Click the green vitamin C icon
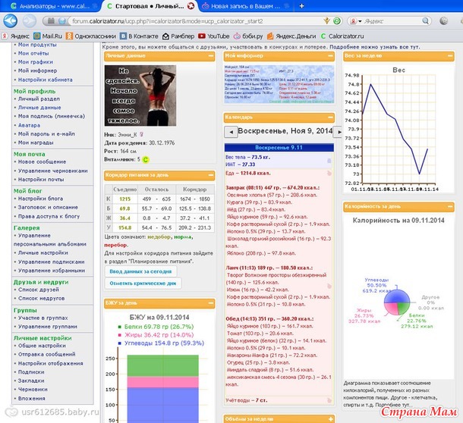The image size is (463, 423). 146,160
